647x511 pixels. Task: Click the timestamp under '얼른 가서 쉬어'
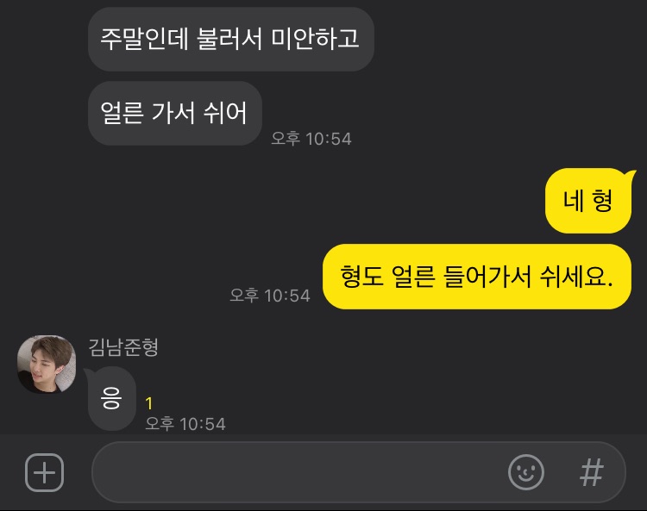coord(311,139)
